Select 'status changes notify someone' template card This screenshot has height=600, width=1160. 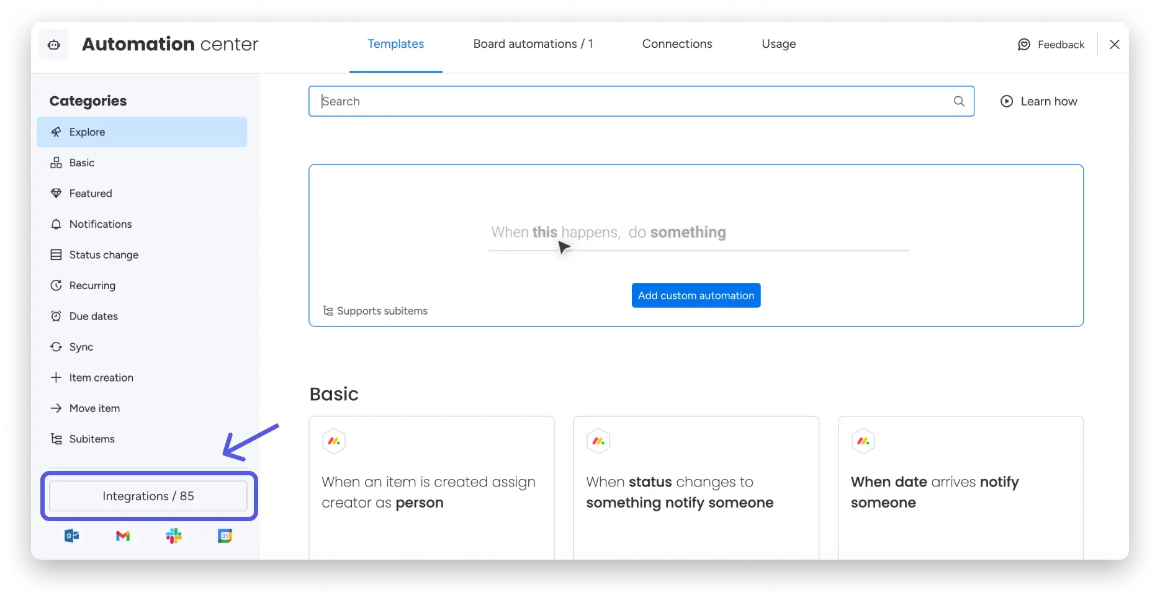[696, 488]
